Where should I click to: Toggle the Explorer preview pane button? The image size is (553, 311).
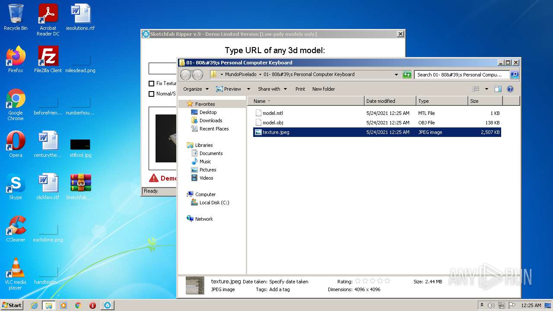coord(498,89)
